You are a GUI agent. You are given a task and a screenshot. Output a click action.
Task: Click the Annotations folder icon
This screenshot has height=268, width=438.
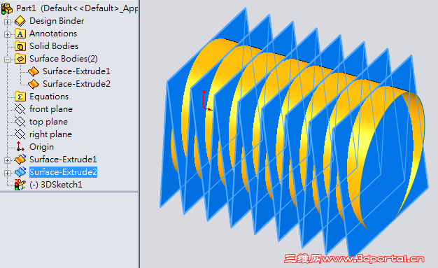coord(20,34)
